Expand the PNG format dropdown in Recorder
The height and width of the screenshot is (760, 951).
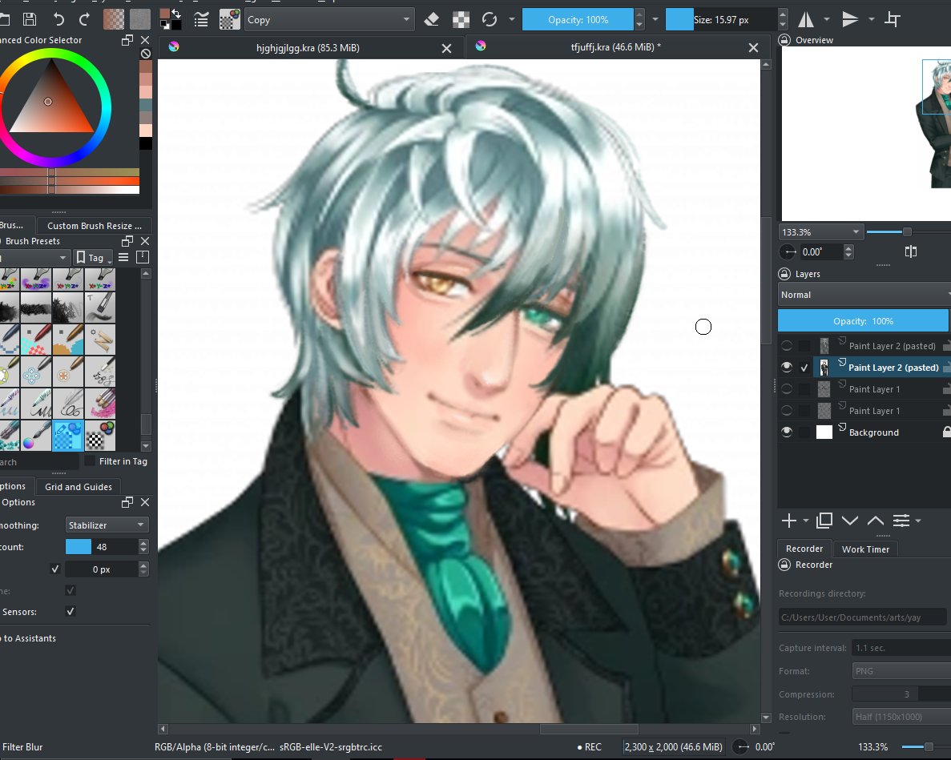click(901, 671)
